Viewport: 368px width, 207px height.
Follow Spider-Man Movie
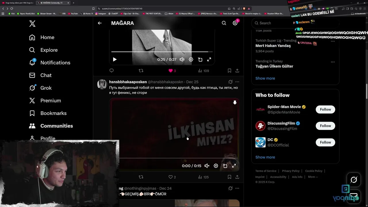click(x=325, y=109)
